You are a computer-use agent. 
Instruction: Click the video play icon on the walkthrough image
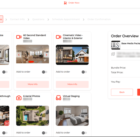(x=7, y=123)
